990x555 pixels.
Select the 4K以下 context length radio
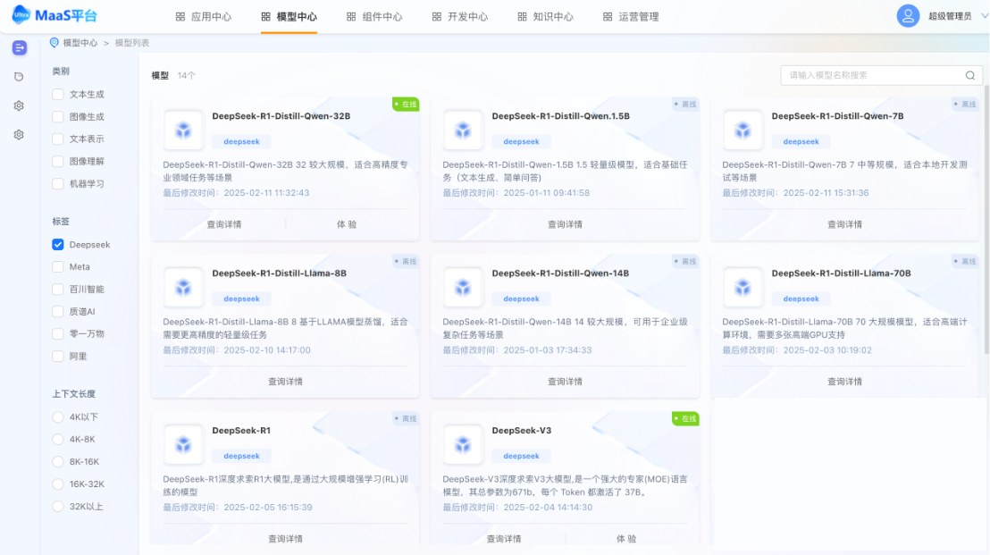pos(58,417)
